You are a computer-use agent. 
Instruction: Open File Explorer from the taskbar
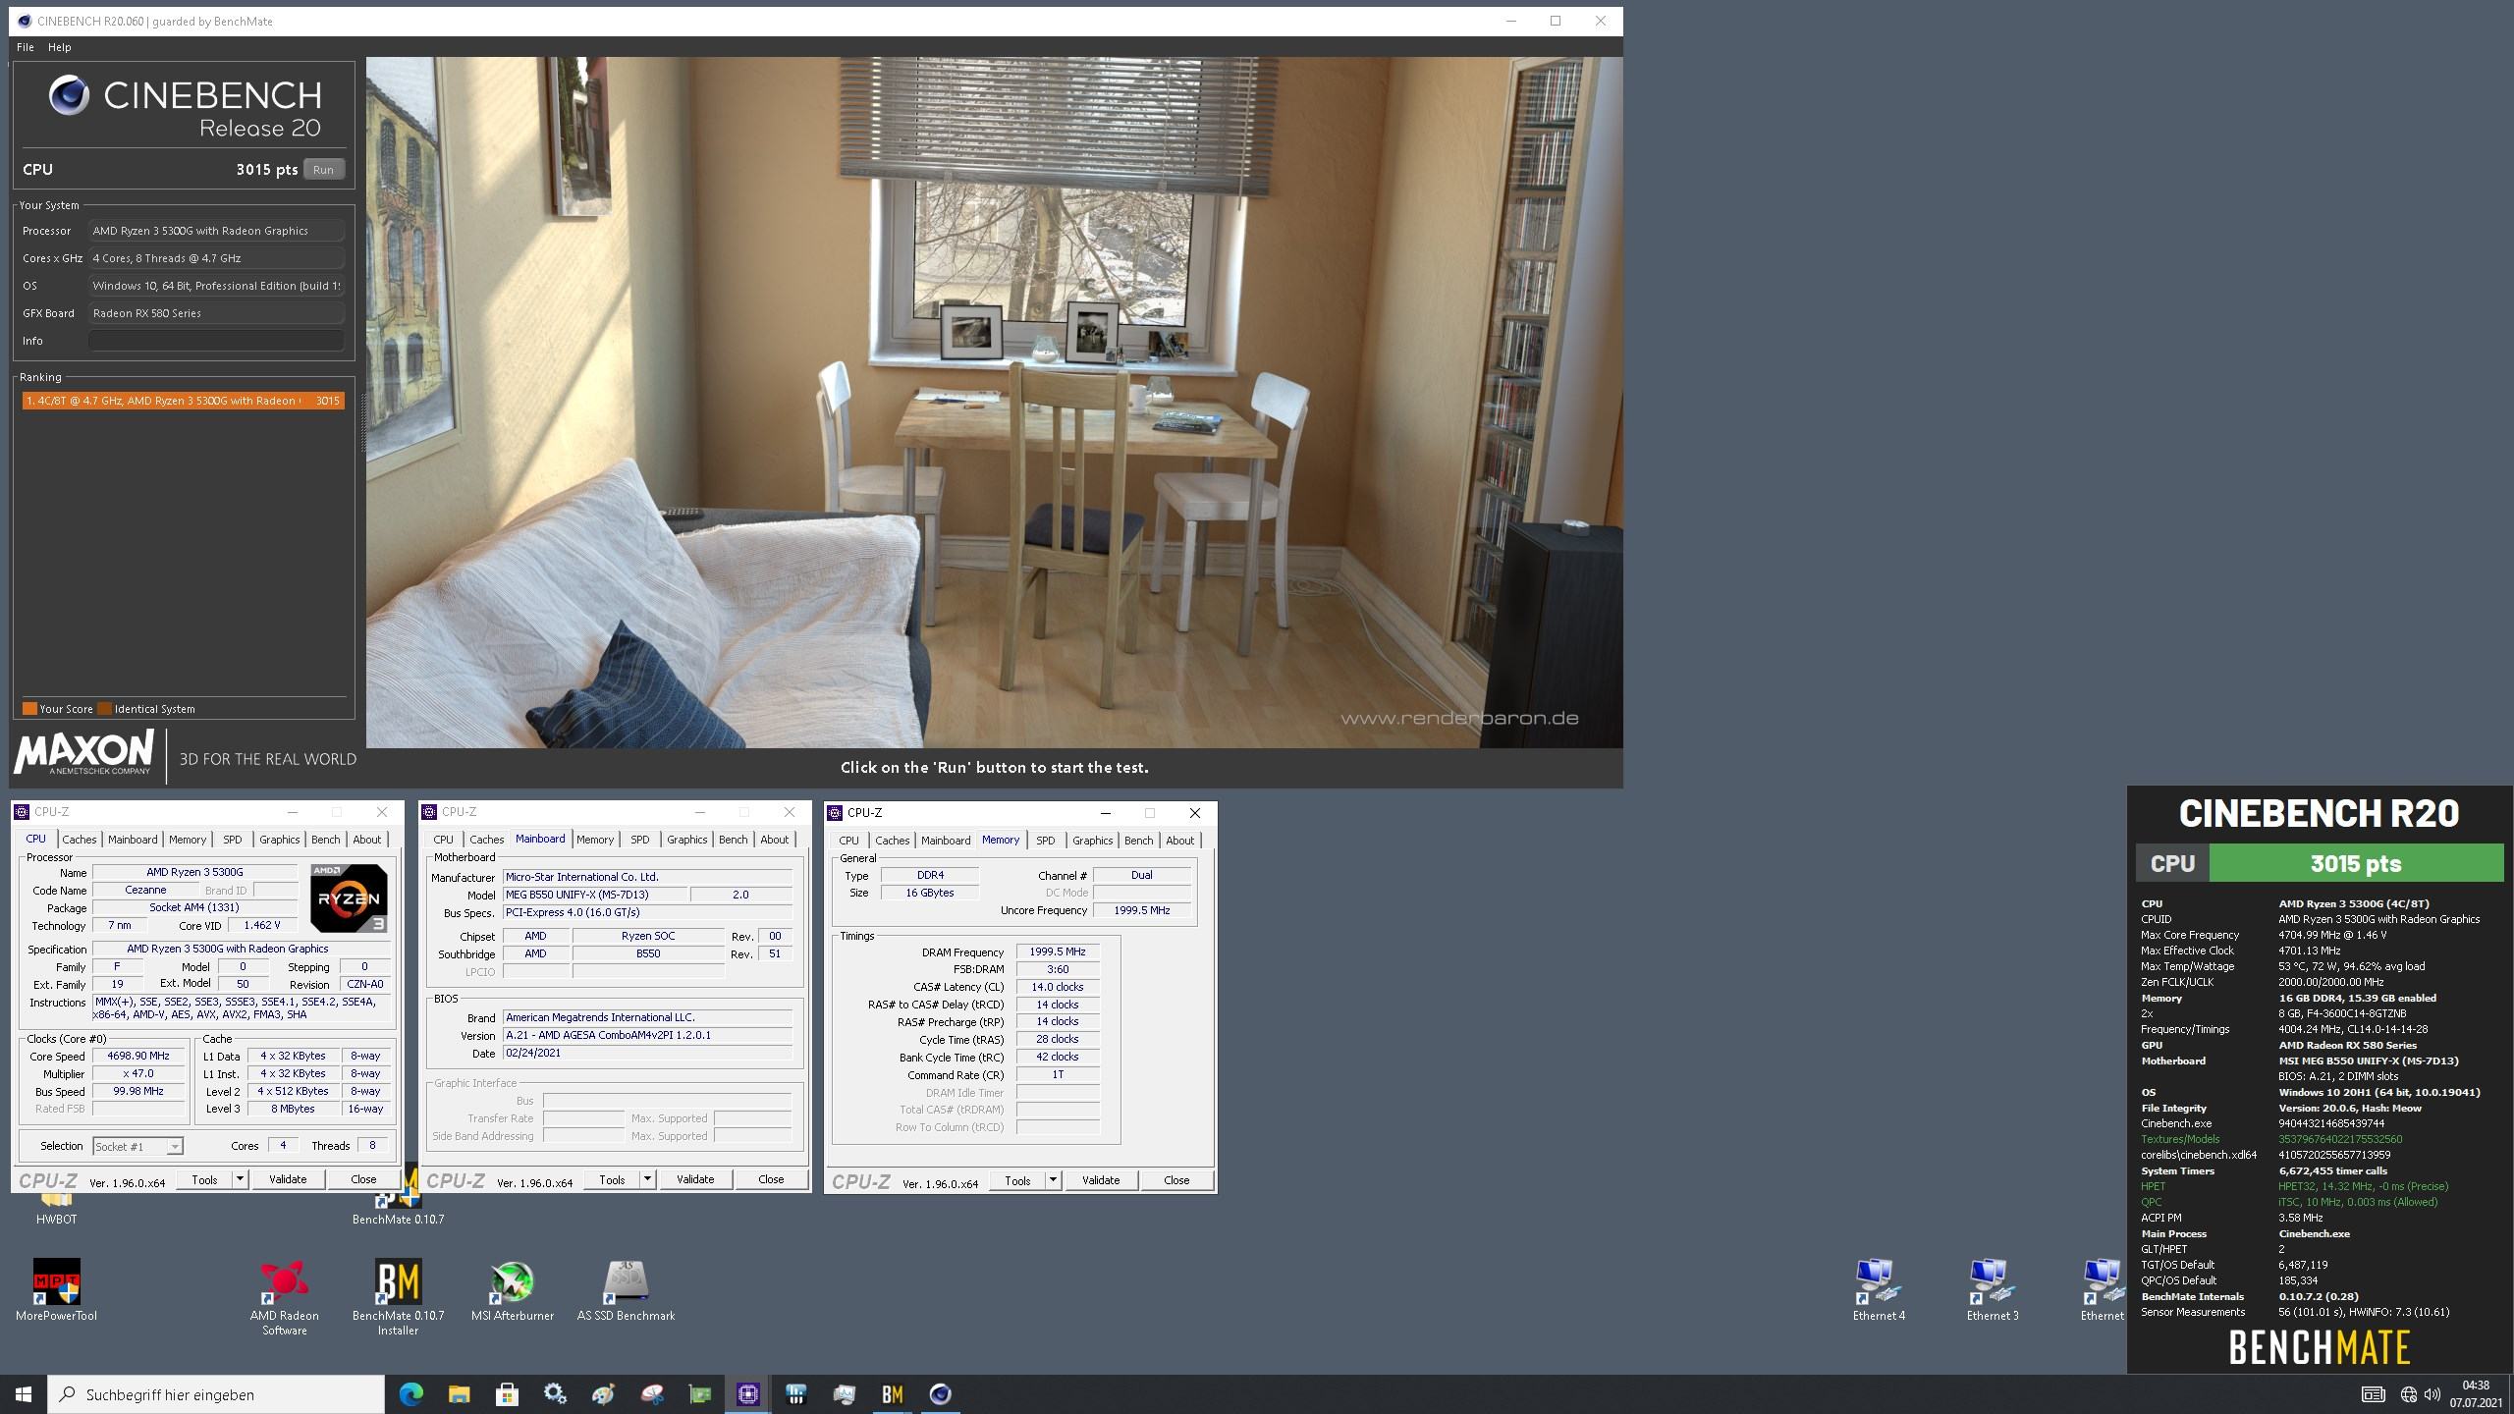coord(459,1394)
